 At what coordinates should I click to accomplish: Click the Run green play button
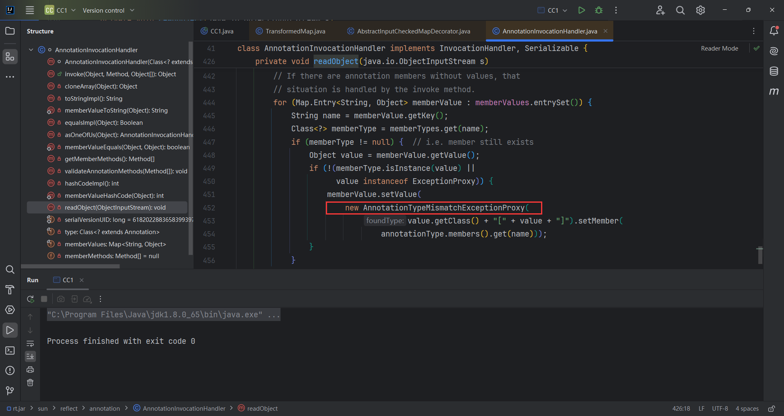[x=581, y=10]
